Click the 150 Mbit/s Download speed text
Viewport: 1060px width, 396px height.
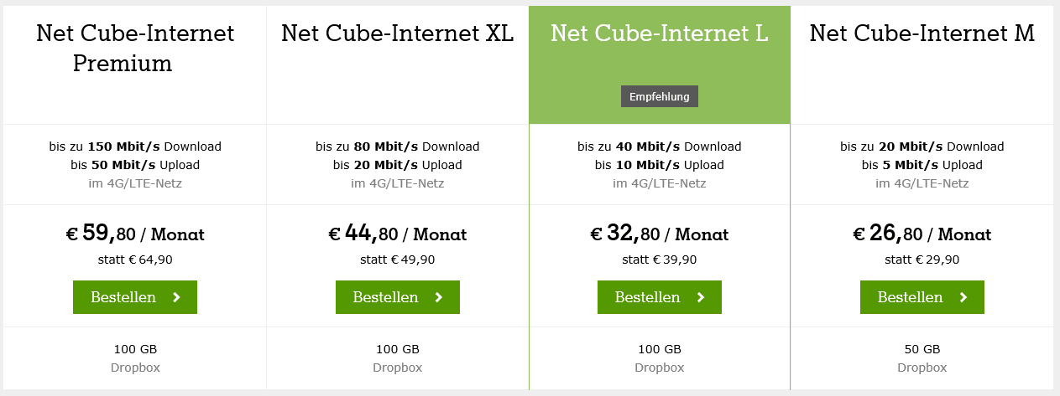tap(135, 147)
